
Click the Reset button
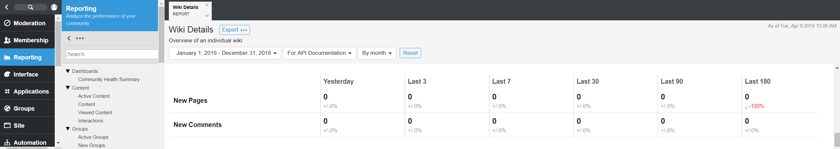pos(410,53)
